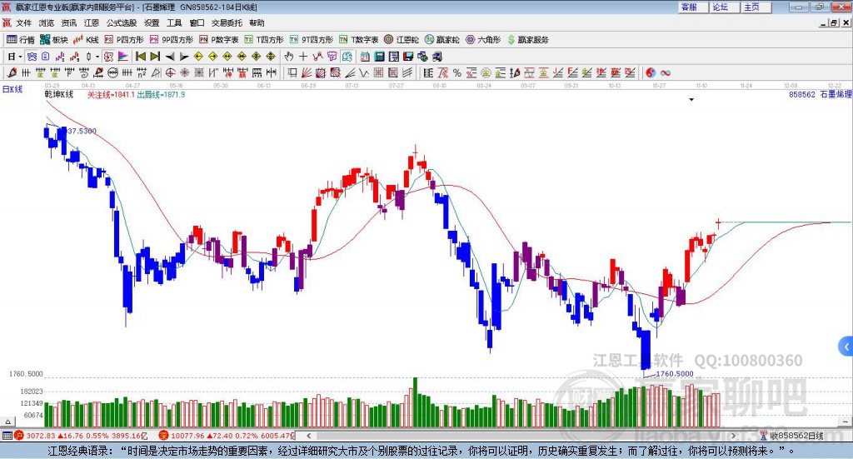Screen dimensions: 853x459
Task: Open the P四方形 tool
Action: 124,40
